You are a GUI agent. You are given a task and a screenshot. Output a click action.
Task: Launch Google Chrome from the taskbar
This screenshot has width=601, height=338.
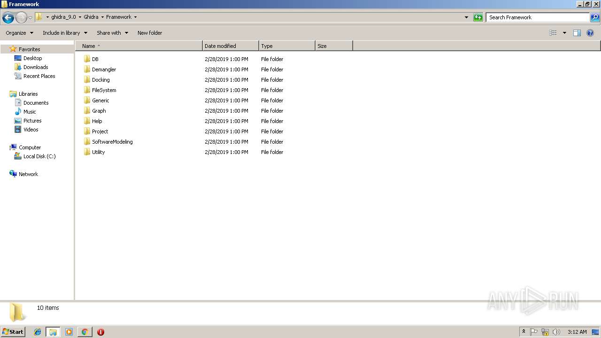pyautogui.click(x=85, y=332)
